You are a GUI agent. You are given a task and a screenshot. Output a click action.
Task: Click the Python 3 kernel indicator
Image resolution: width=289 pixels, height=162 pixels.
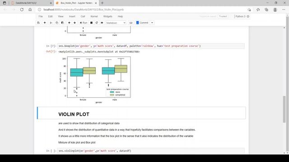coord(242,16)
